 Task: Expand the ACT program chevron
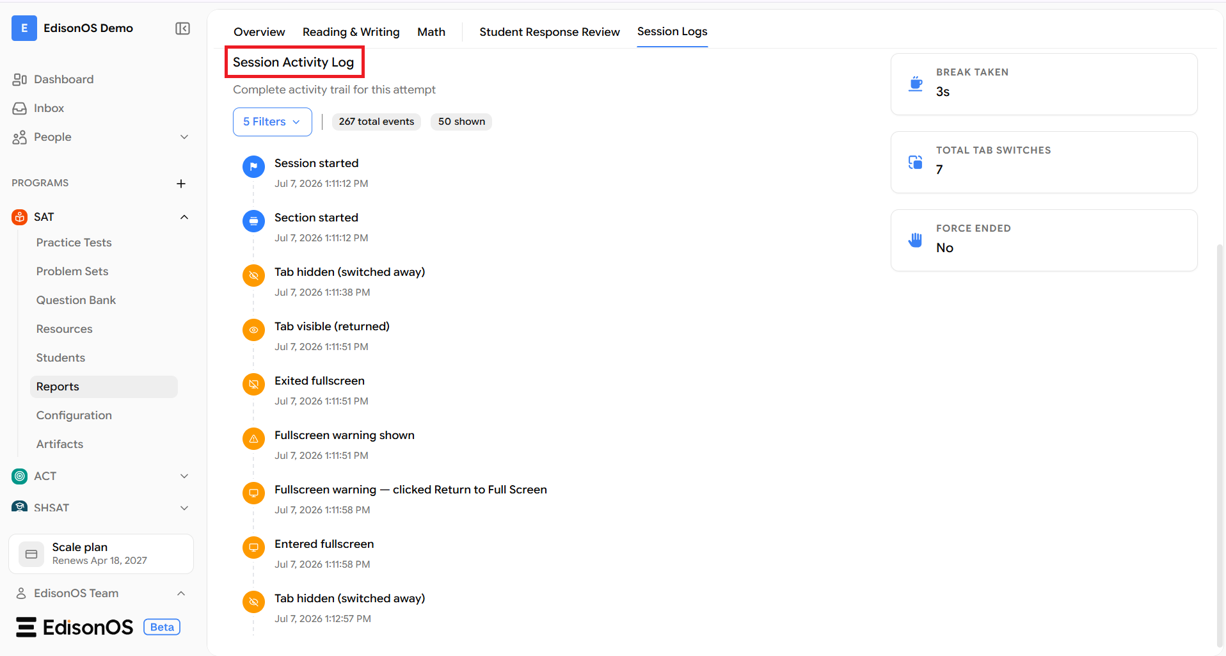pos(184,476)
